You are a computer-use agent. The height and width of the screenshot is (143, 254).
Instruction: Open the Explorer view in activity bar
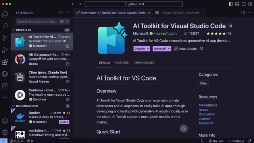pyautogui.click(x=5, y=14)
